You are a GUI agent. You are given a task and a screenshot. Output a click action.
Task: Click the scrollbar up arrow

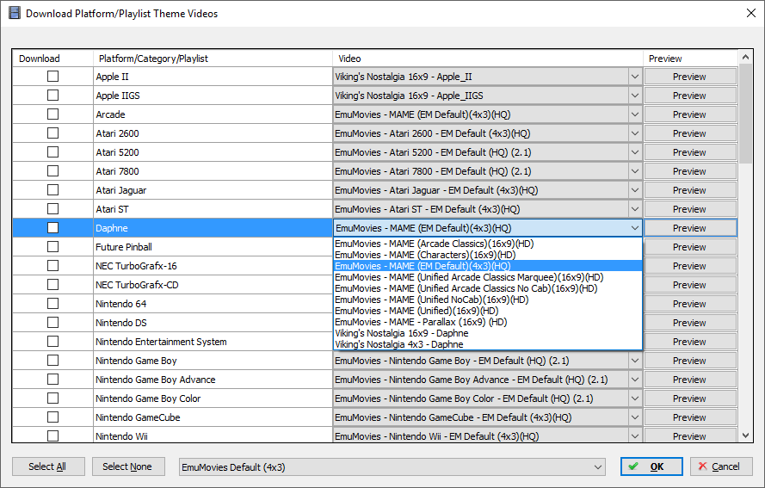(745, 57)
